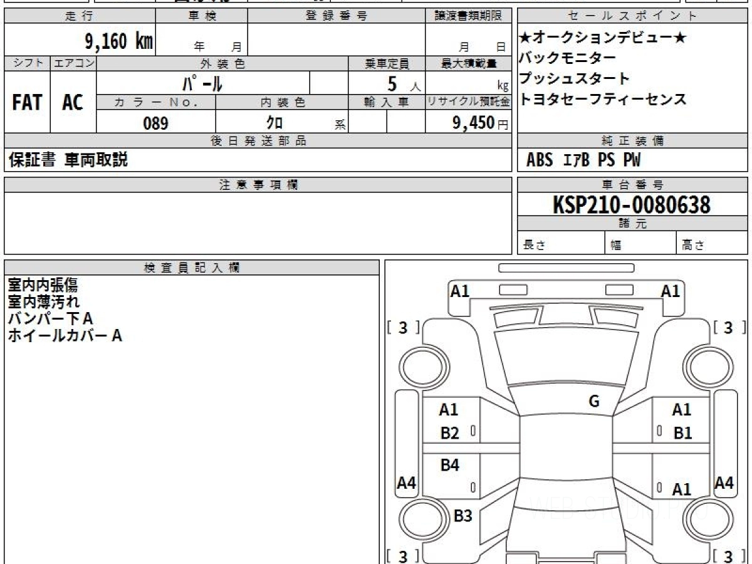The height and width of the screenshot is (564, 752).
Task: Click the B3 damage mark near rear wheel
Action: click(462, 516)
